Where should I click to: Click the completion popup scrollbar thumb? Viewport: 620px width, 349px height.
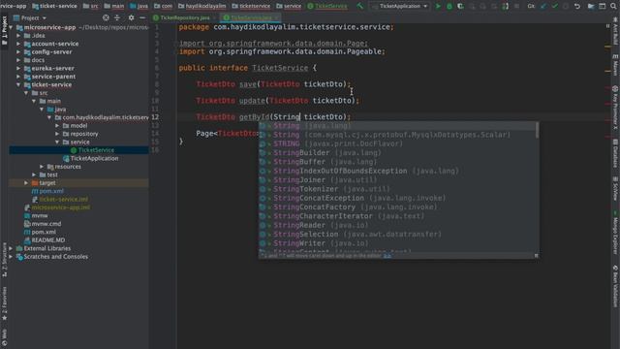(537, 130)
